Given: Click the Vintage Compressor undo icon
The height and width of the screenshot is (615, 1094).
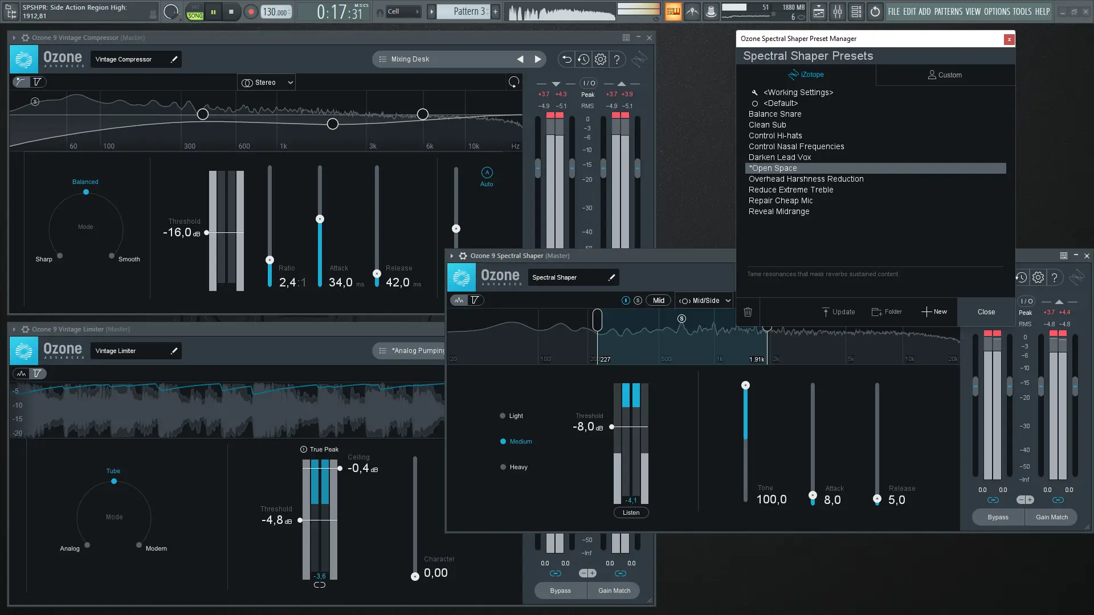Looking at the screenshot, I should [566, 59].
